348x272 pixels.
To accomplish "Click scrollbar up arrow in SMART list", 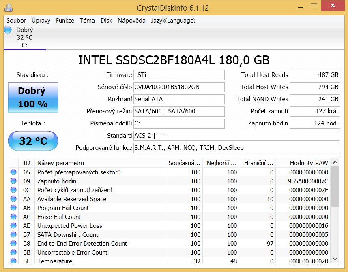I will point(335,163).
